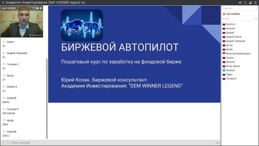The image size is (259, 146).
Task: Click the icon of Артур's 3800 message
Action: [x=4, y=120]
